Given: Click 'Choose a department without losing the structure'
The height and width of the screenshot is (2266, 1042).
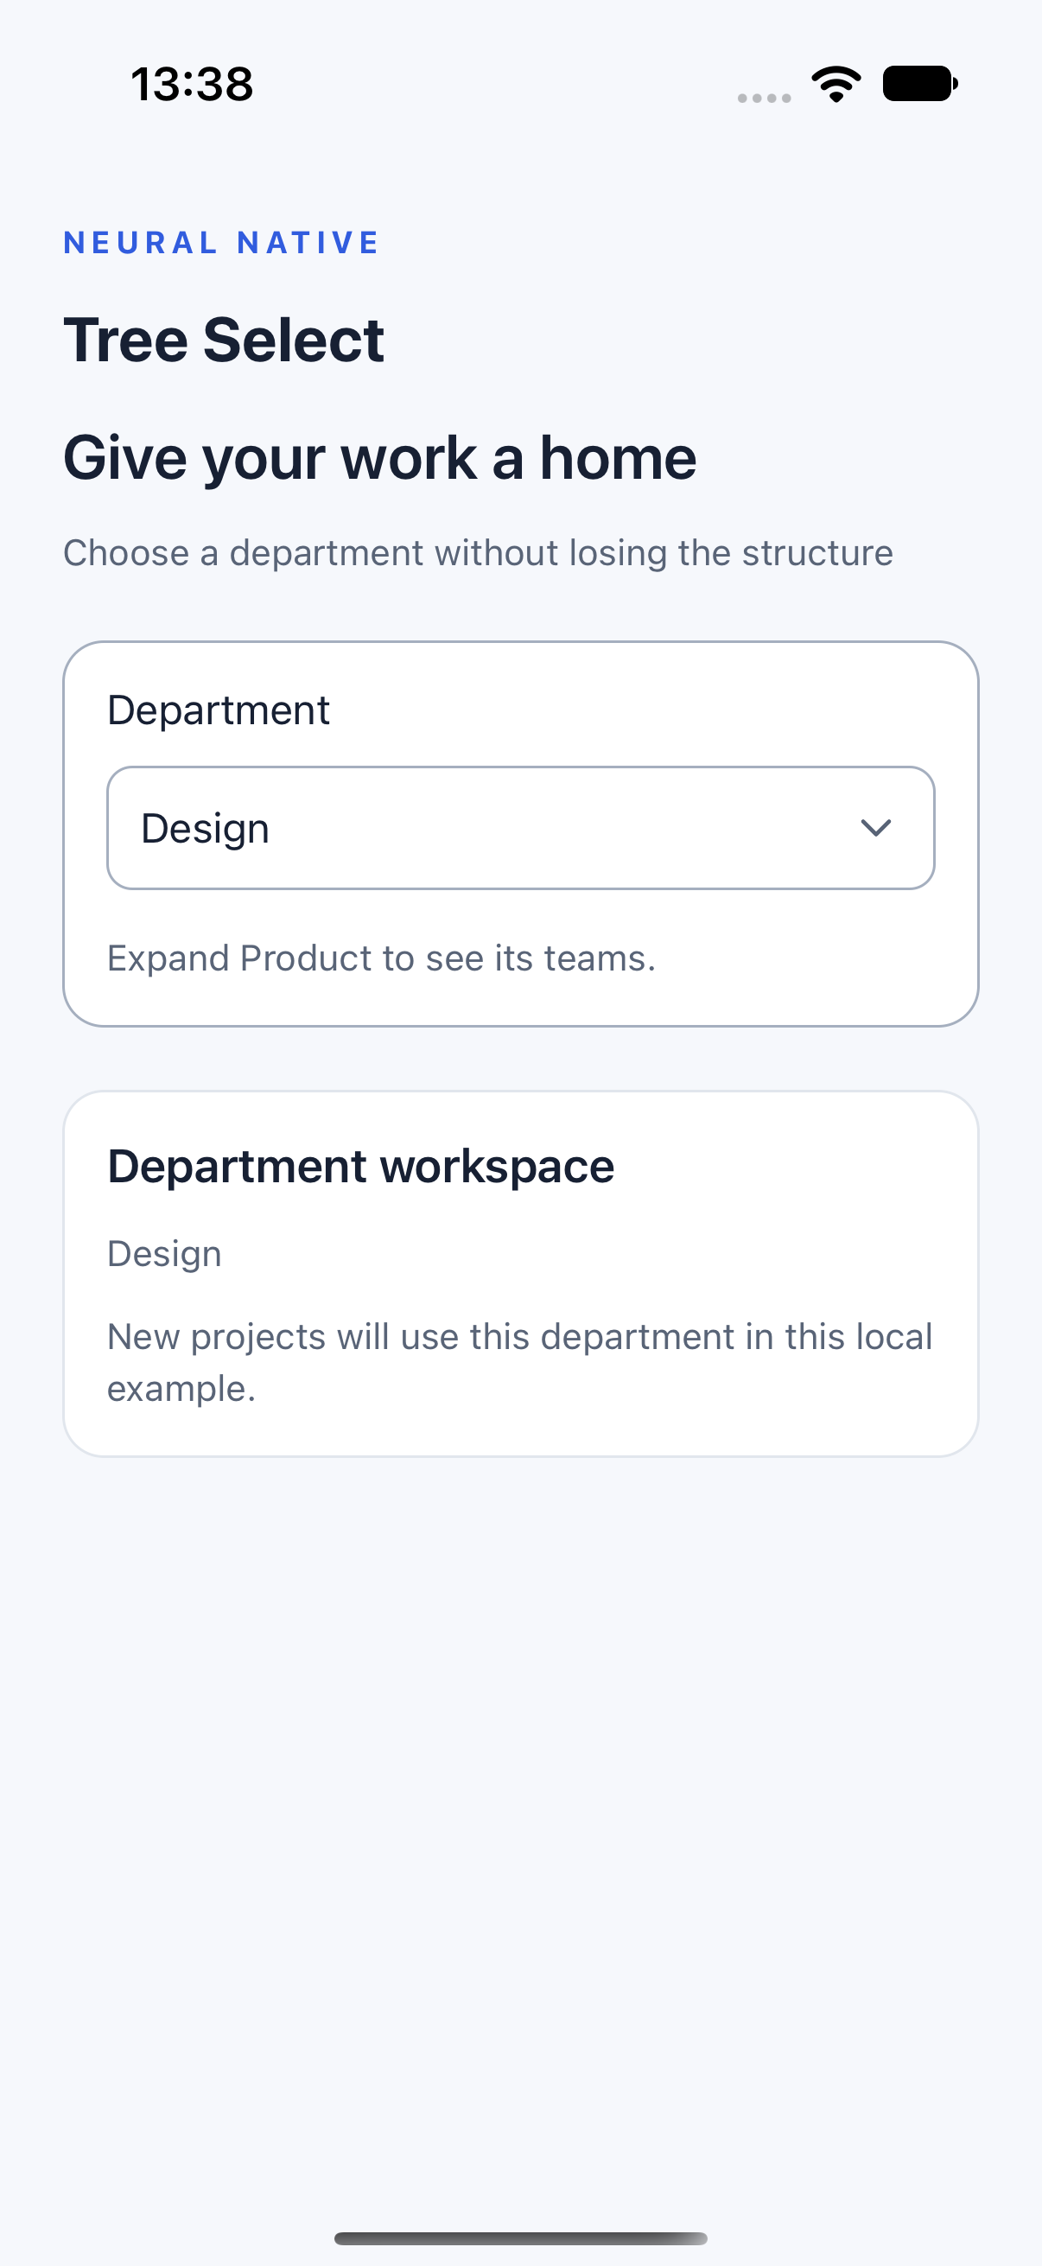Looking at the screenshot, I should click(479, 553).
